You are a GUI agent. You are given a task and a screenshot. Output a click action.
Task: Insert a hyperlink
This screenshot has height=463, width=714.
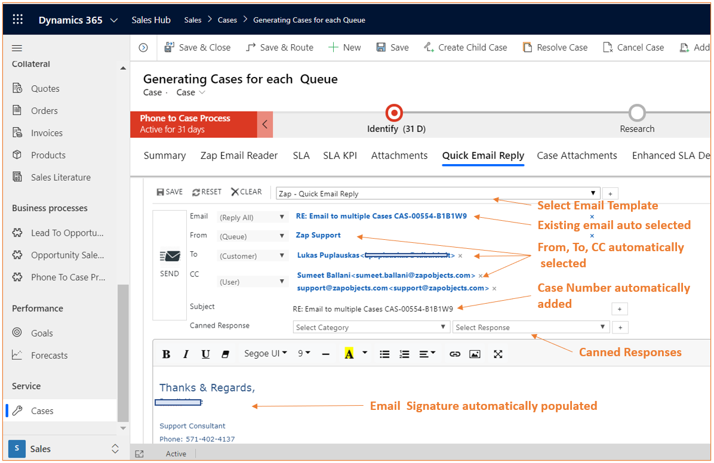[x=455, y=354]
